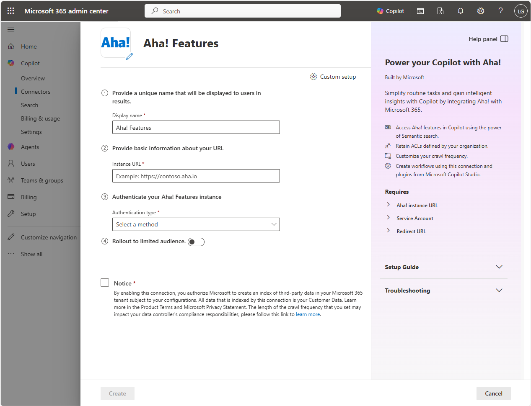This screenshot has height=406, width=531.
Task: Collapse navigation with hamburger icon
Action: click(x=11, y=29)
